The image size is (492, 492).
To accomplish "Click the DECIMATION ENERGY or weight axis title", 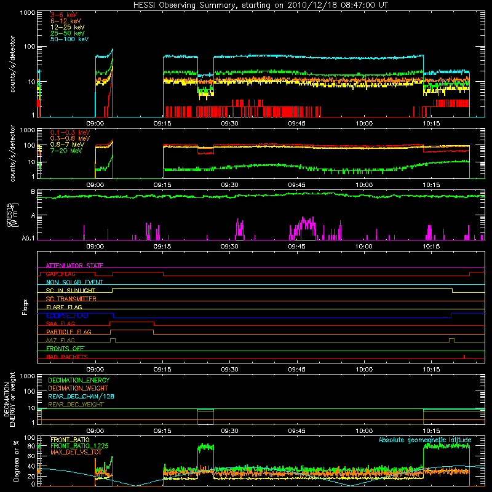I will pyautogui.click(x=9, y=399).
